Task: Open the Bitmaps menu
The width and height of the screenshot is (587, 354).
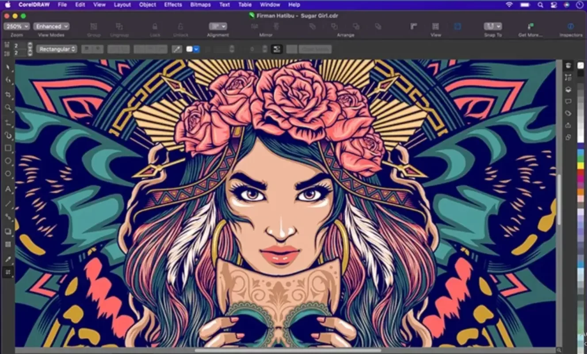Action: [x=201, y=4]
